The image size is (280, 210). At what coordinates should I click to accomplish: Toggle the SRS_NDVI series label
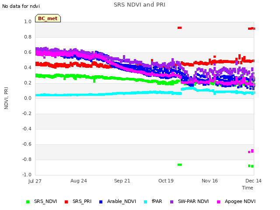coord(45,201)
